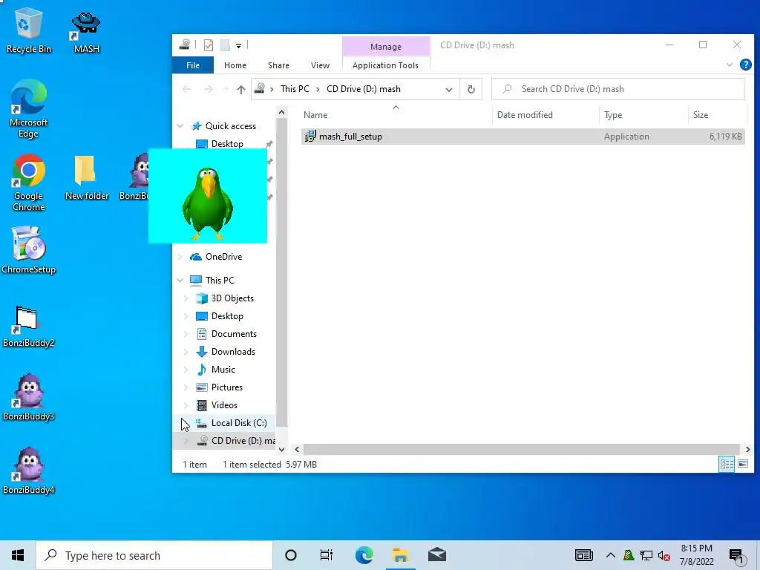Select This PC in navigation pane
This screenshot has height=570, width=760.
(x=220, y=280)
